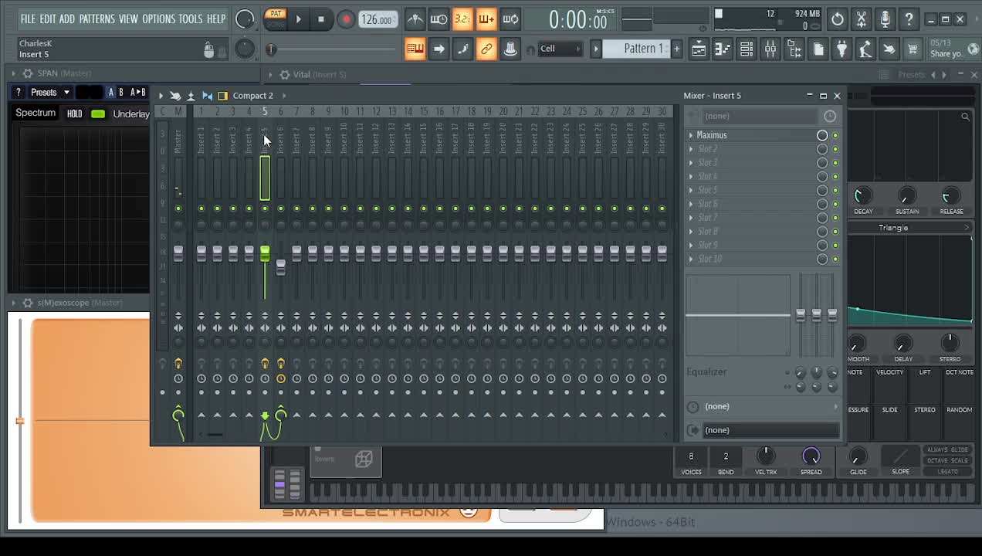This screenshot has width=982, height=556.
Task: Open the Mixer toolbar icon
Action: click(770, 49)
